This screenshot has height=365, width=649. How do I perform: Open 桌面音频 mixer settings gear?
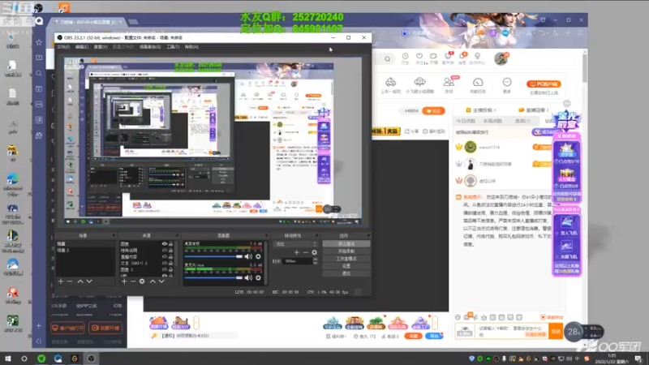point(258,256)
